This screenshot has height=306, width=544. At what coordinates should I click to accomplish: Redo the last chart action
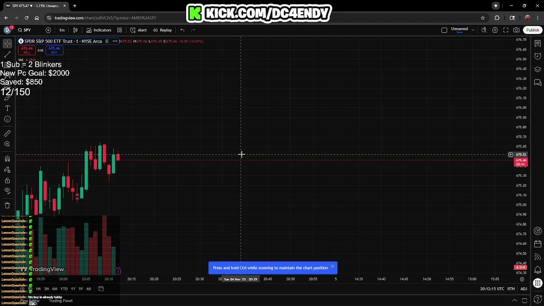coord(193,30)
